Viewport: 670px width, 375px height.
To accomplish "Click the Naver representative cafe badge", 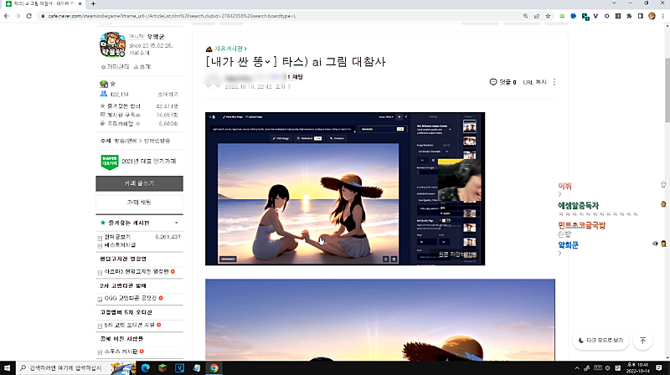I will 110,162.
